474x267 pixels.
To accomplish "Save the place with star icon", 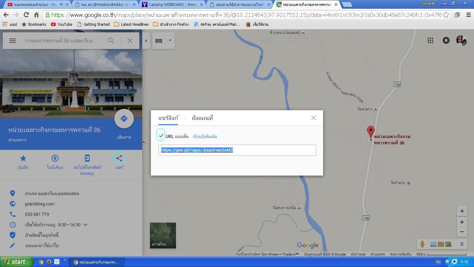I will click(23, 159).
